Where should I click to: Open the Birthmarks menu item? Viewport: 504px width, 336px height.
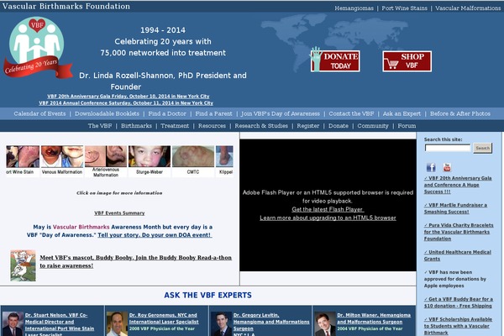pos(136,126)
